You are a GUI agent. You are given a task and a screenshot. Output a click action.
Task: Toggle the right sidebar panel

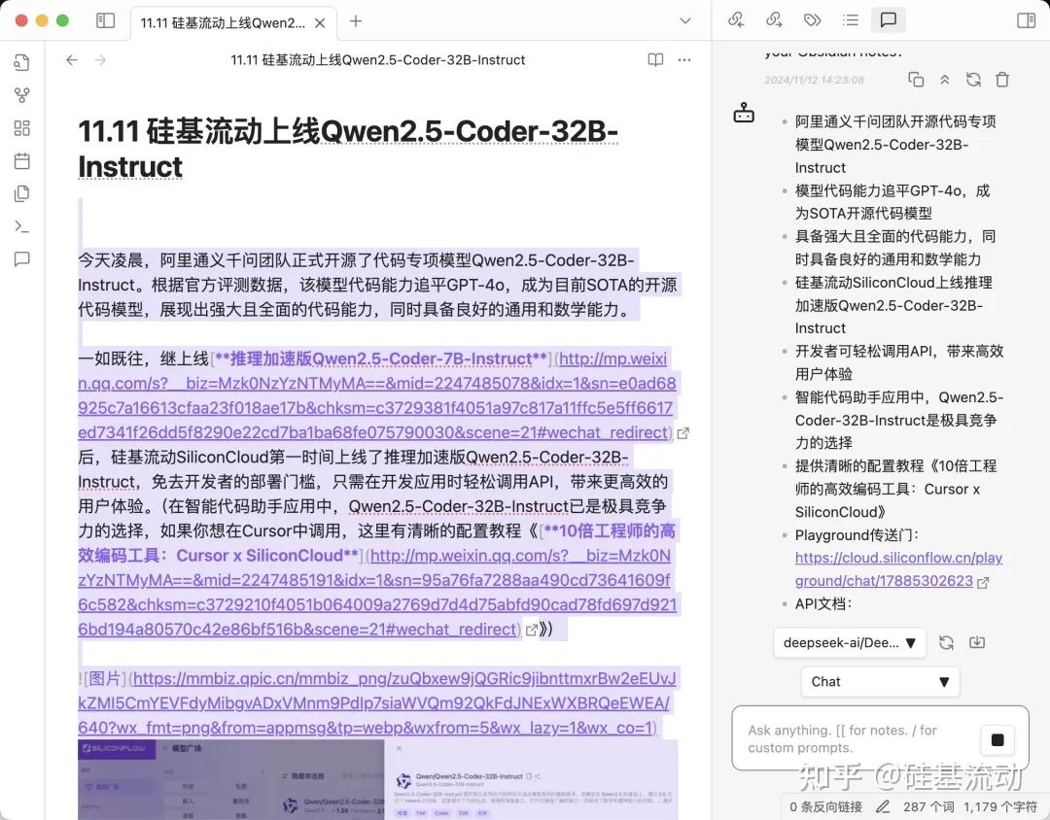1028,20
